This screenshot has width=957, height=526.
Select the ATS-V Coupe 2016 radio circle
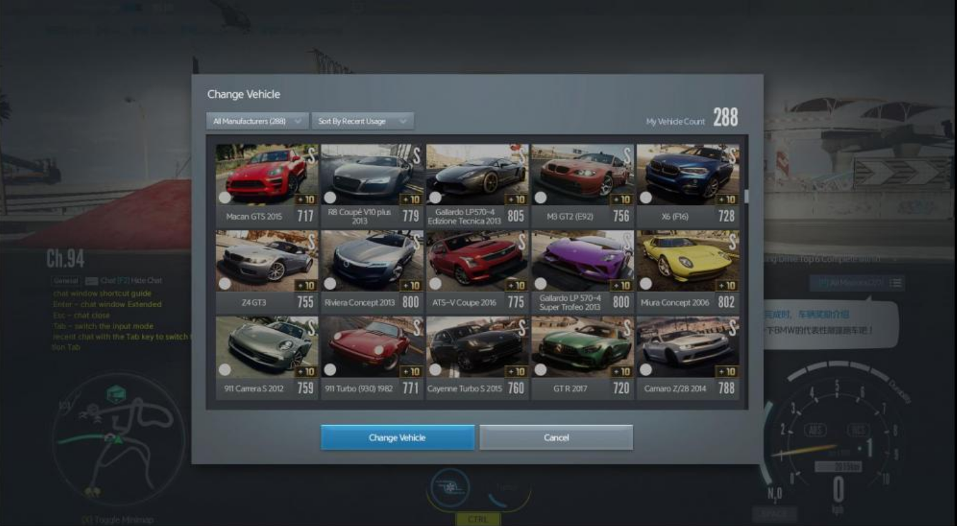(x=436, y=283)
